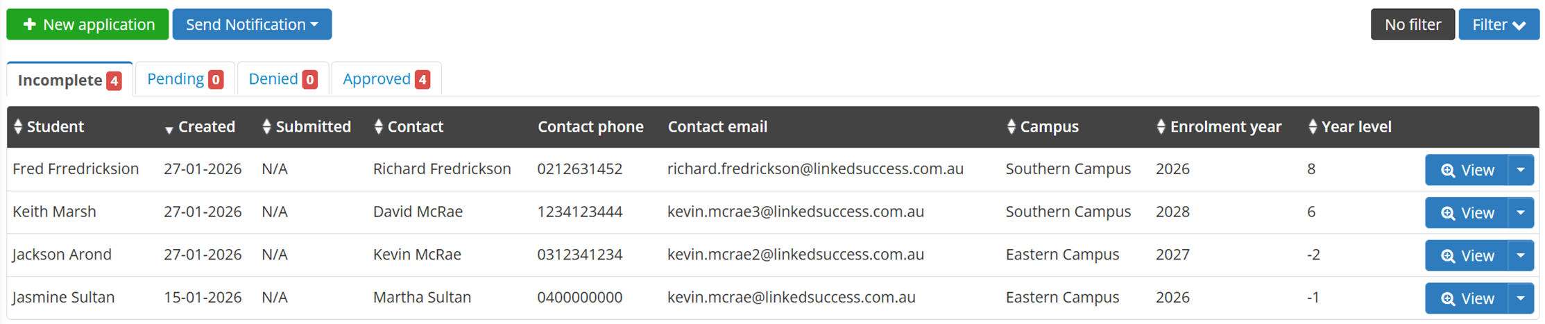Viewport: 1545px width, 324px height.
Task: Expand actions caret for Keith Marsh
Action: pyautogui.click(x=1521, y=213)
